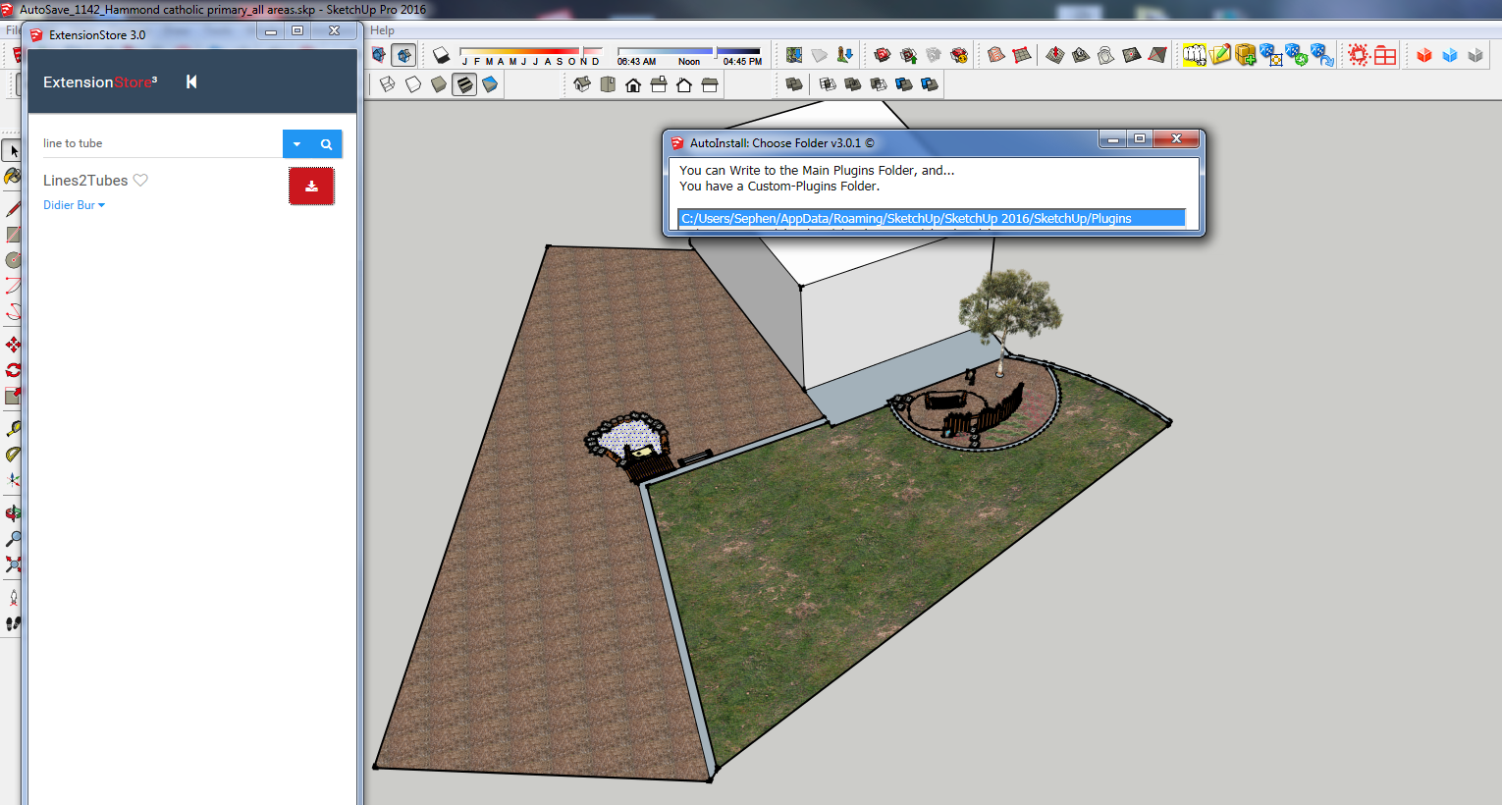The height and width of the screenshot is (805, 1502).
Task: Switch to Wireframe face style
Action: point(388,84)
